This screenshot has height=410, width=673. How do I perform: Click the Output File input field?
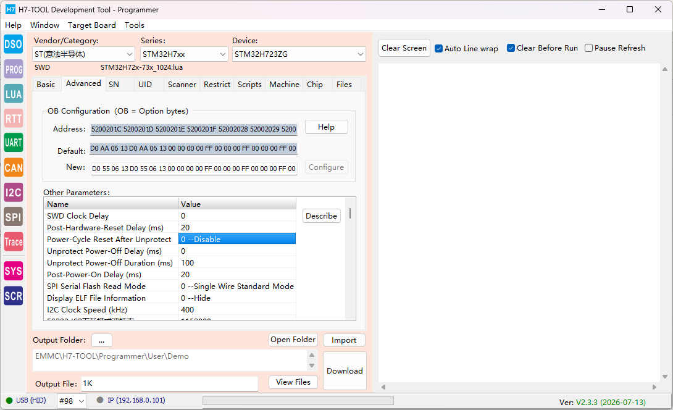pyautogui.click(x=170, y=384)
